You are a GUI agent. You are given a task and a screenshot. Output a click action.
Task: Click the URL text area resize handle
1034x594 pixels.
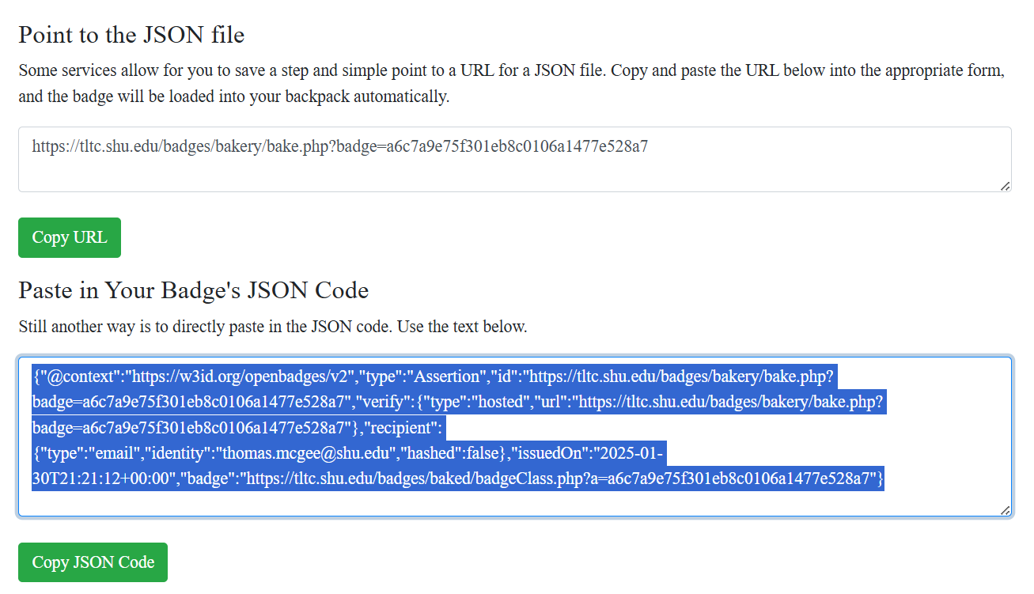[1005, 185]
